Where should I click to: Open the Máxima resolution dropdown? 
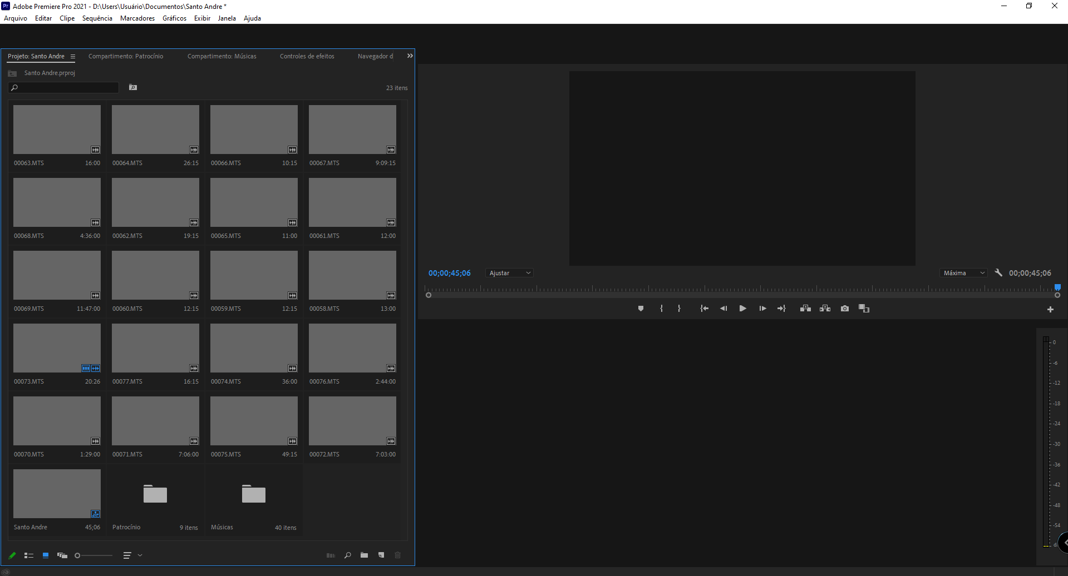point(963,272)
